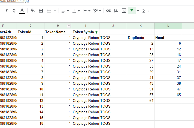Select column I header

86,26
